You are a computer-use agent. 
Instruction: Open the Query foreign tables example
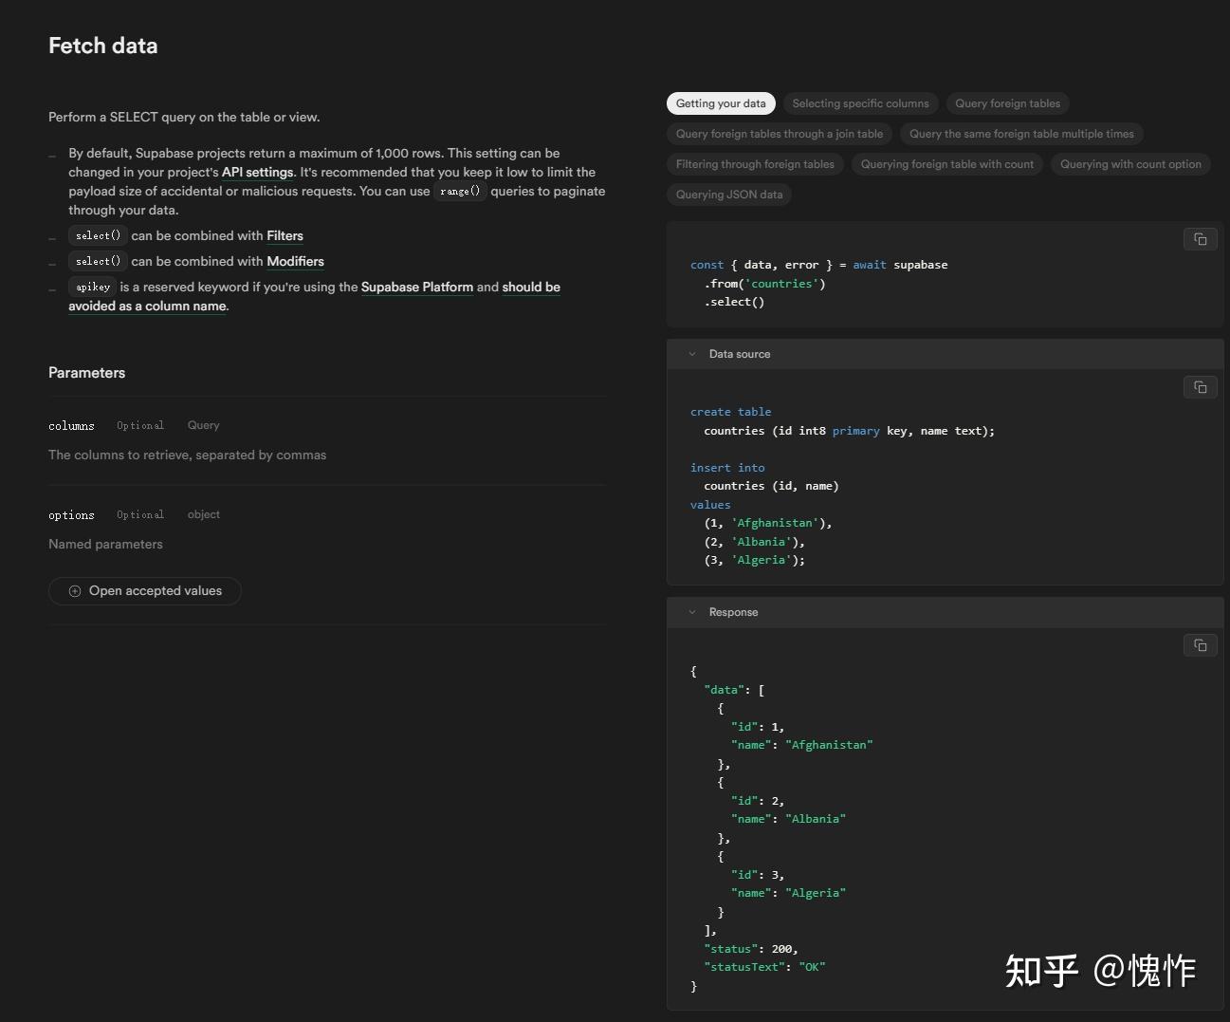(1007, 103)
